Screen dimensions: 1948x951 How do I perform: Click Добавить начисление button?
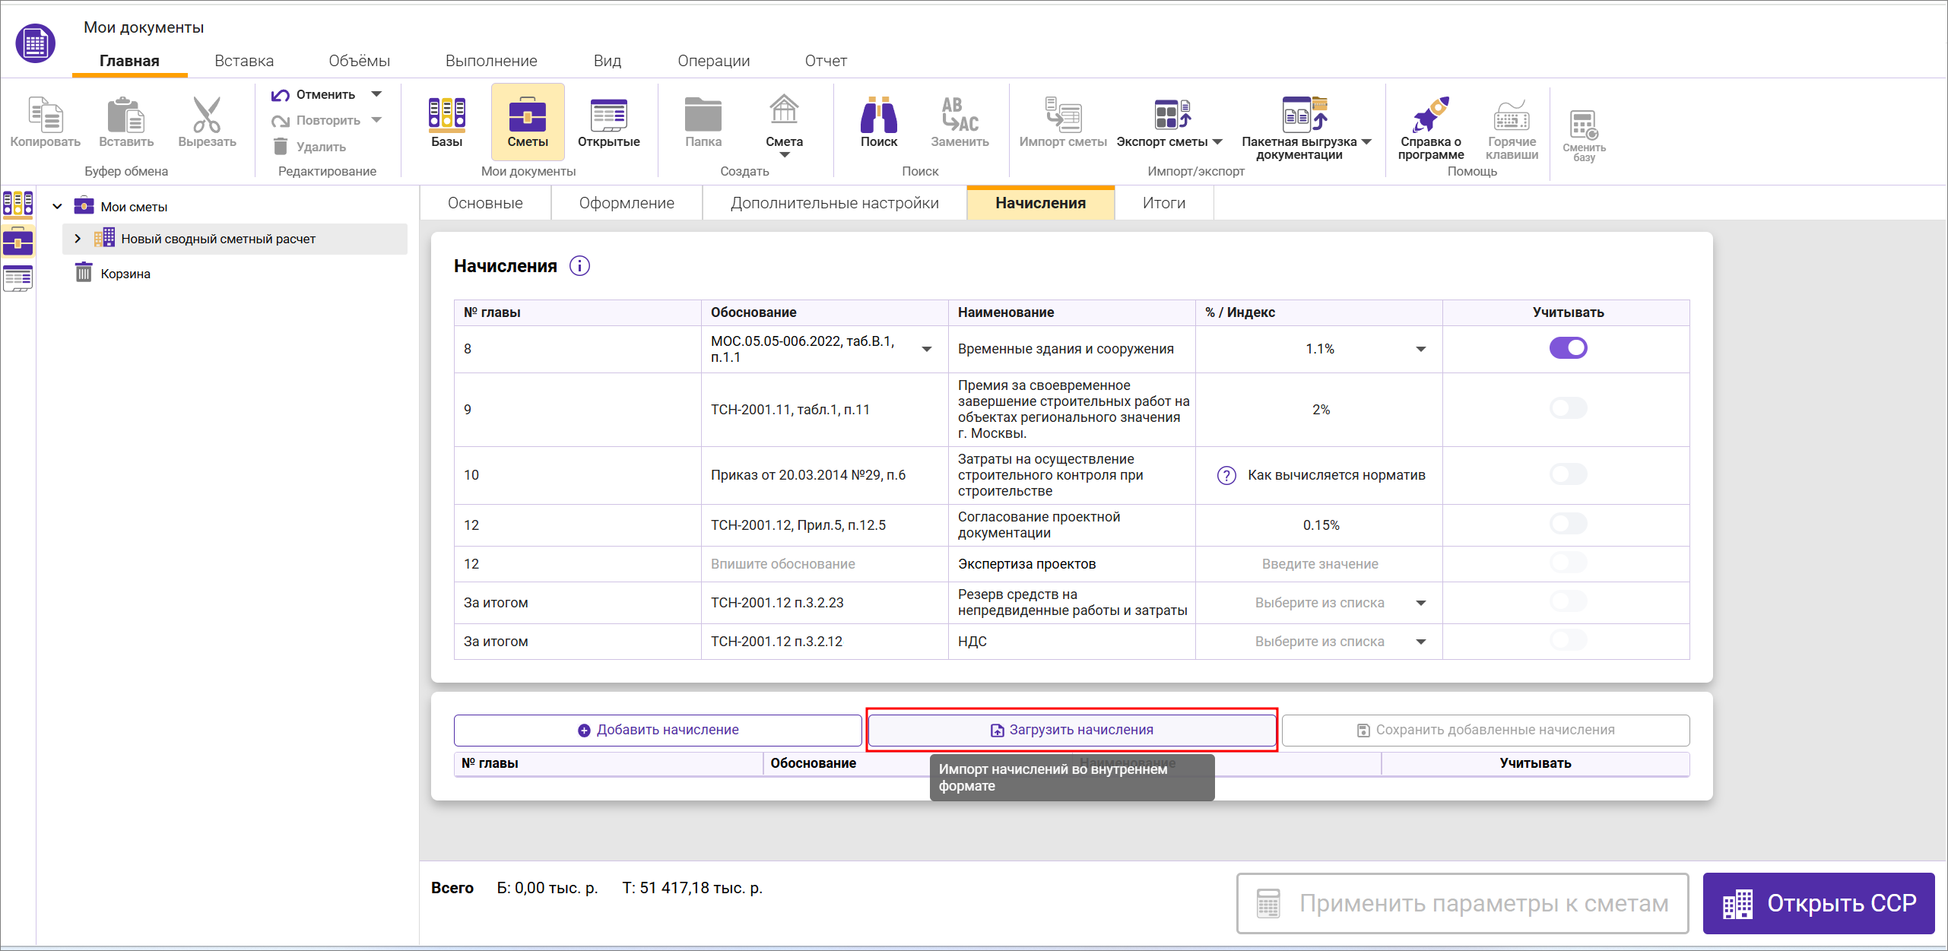click(x=658, y=730)
